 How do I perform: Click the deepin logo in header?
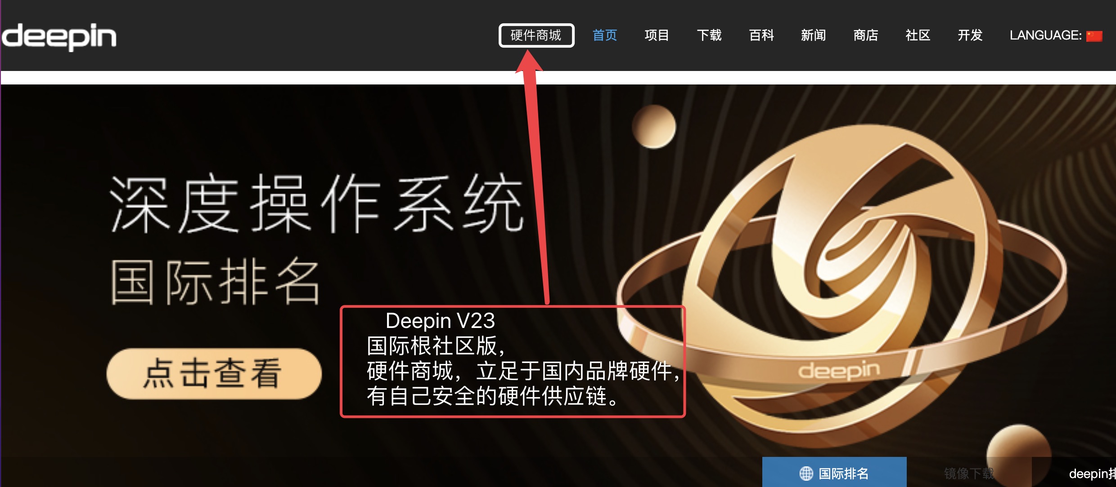[59, 36]
